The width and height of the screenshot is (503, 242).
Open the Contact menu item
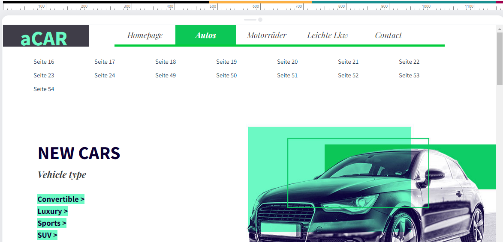pyautogui.click(x=389, y=35)
